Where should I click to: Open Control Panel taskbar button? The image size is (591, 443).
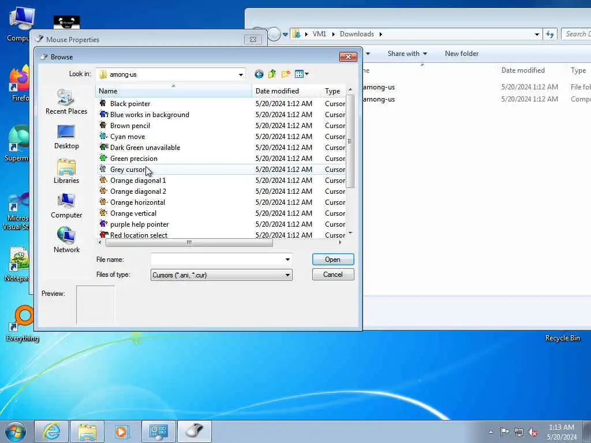[158, 431]
